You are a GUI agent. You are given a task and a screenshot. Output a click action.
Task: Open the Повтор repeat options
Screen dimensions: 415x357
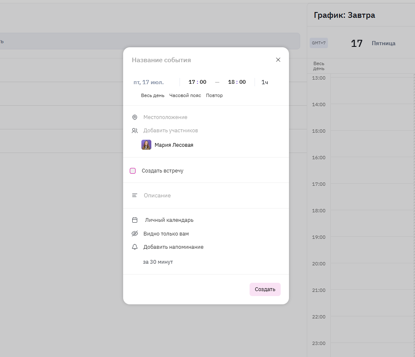coord(214,95)
